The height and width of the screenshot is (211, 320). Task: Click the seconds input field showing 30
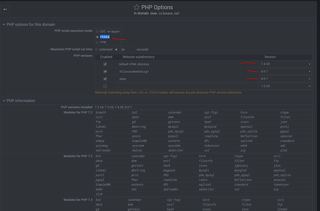tap(128, 49)
